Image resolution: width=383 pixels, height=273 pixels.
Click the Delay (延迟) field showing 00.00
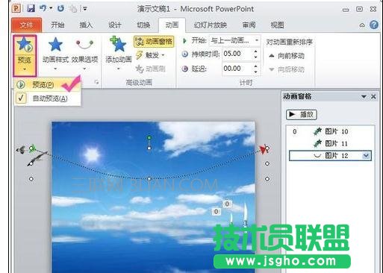[x=237, y=69]
